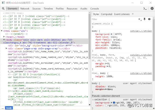Expand the page-wrap div node

[6, 48]
